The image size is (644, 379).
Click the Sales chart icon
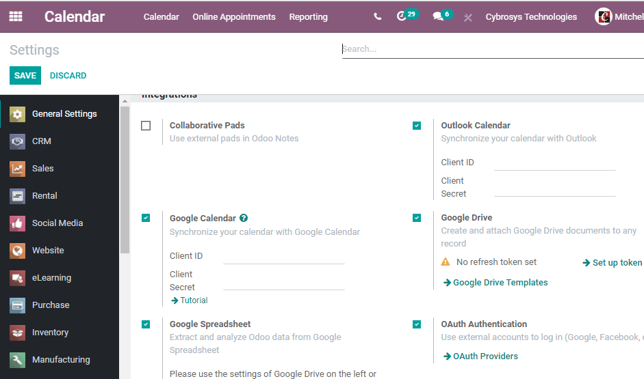pos(17,169)
